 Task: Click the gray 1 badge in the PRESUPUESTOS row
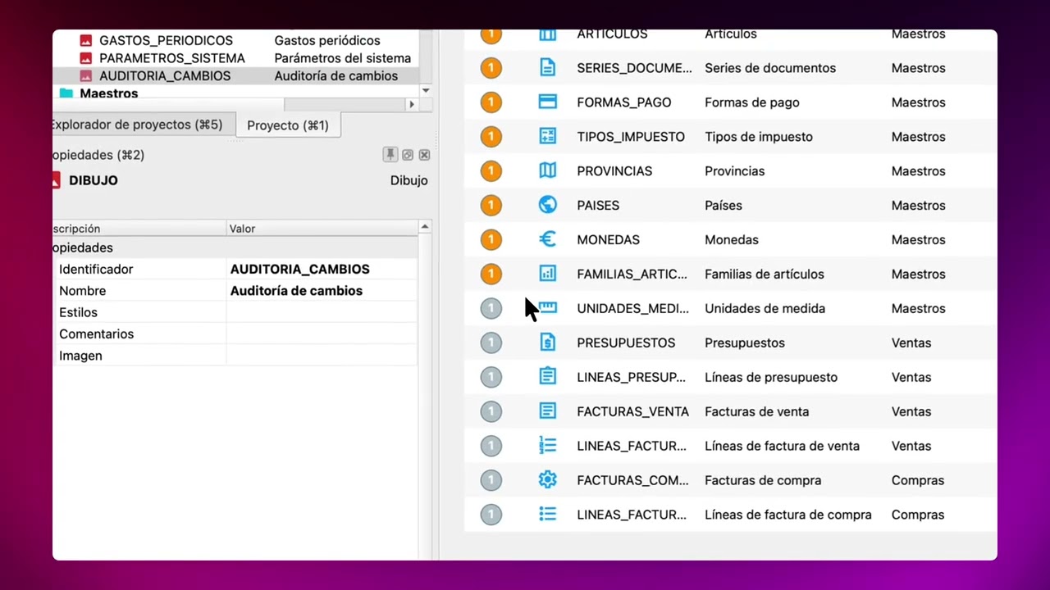click(x=491, y=343)
